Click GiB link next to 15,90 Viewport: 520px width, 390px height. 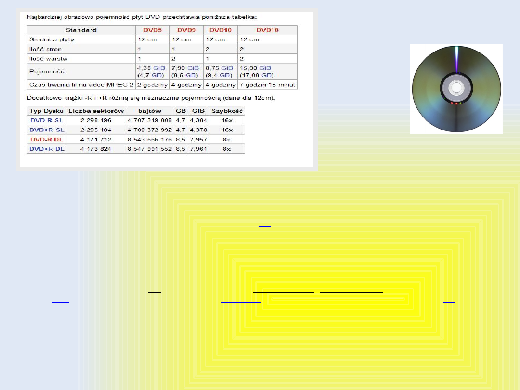265,68
